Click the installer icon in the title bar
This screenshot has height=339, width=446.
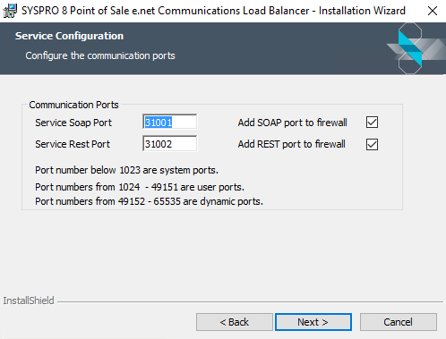point(10,11)
